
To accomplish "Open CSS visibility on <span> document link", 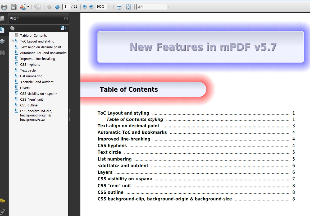I will pyautogui.click(x=125, y=179).
